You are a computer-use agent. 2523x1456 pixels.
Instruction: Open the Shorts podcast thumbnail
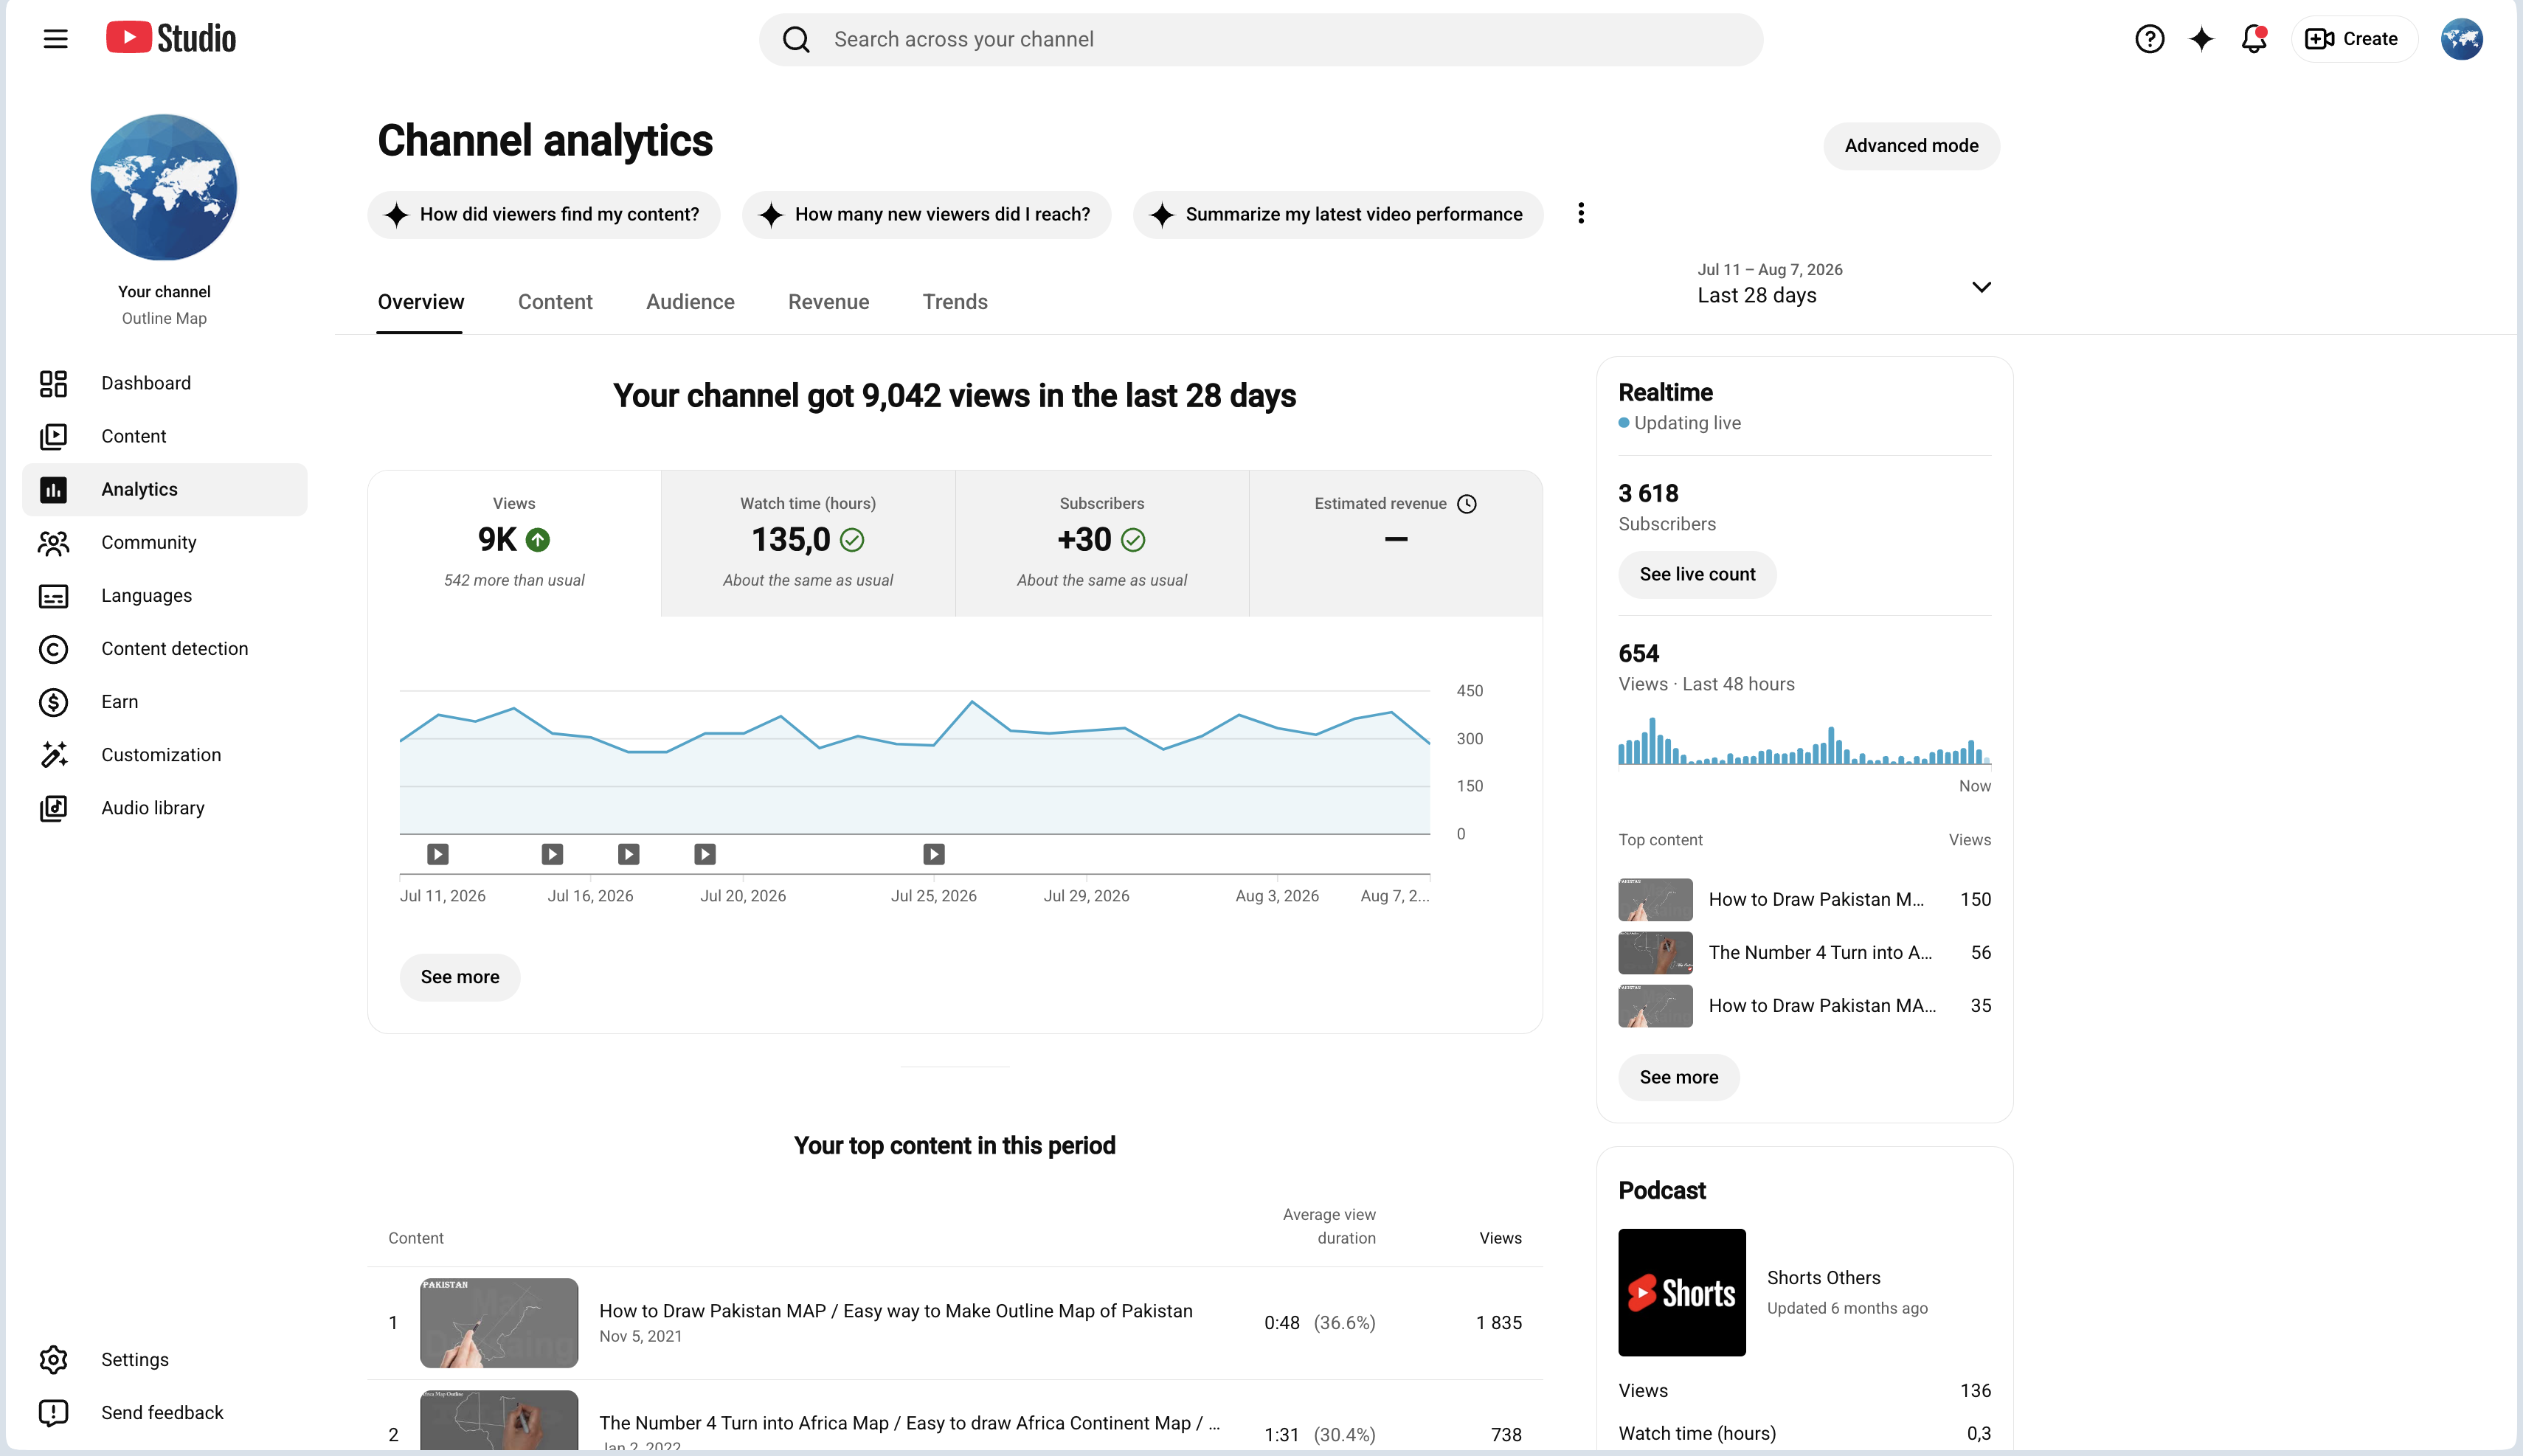tap(1682, 1292)
